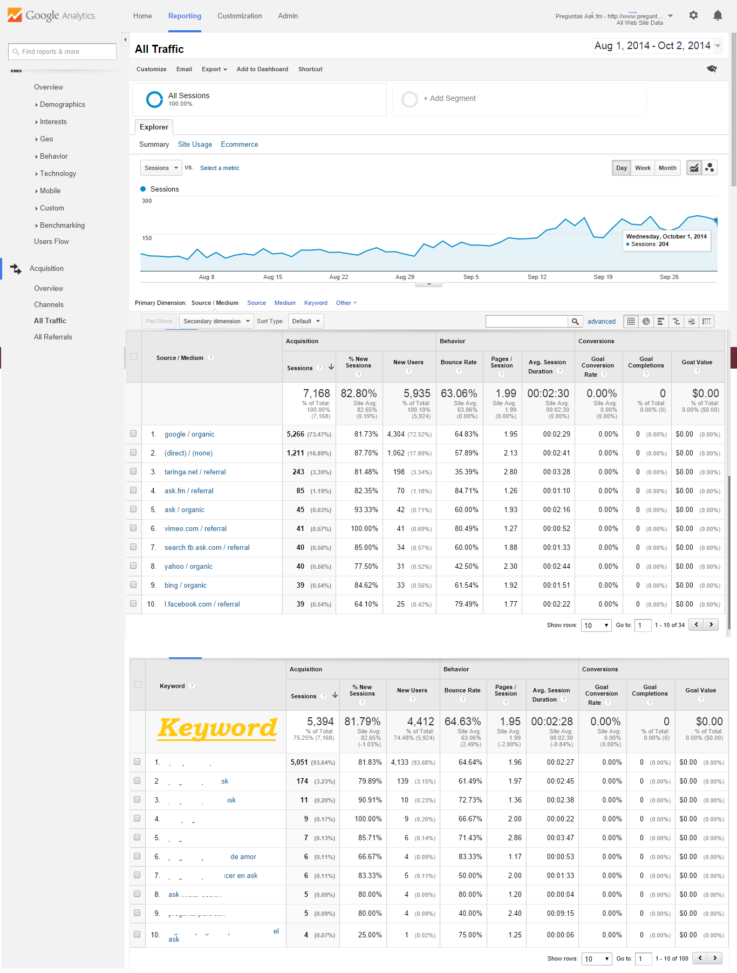Select the term cloud view icon
Viewport: 737px width, 973px height.
pos(691,321)
